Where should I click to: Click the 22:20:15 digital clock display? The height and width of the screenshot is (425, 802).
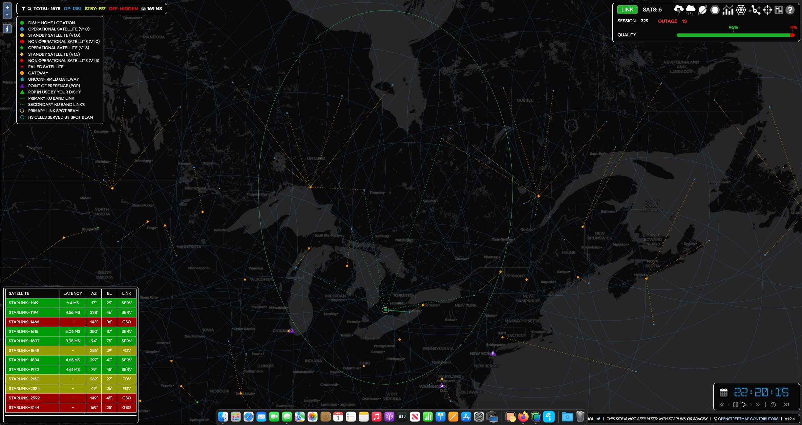click(x=761, y=392)
